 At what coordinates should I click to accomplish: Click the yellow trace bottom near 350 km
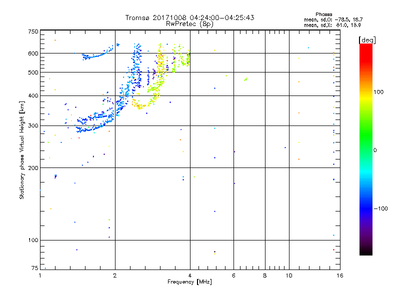pyautogui.click(x=140, y=106)
